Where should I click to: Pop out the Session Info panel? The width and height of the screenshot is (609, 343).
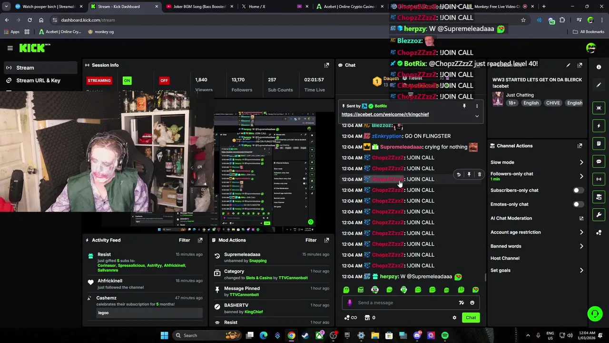[326, 65]
